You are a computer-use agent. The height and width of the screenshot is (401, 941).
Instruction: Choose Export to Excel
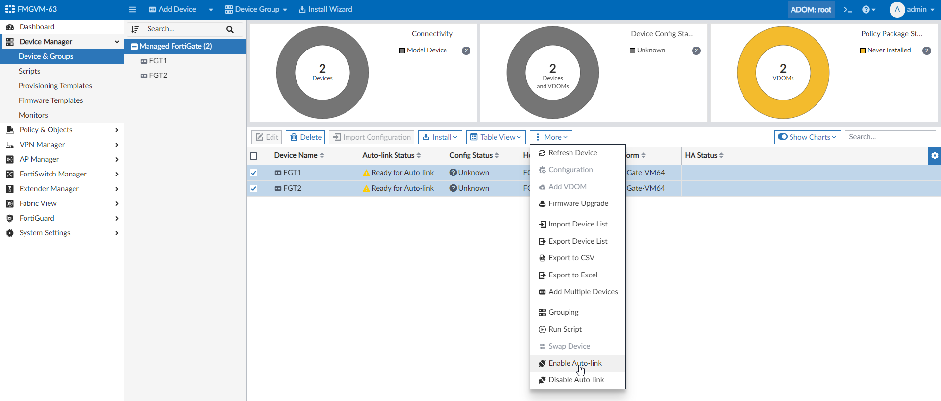click(577, 275)
